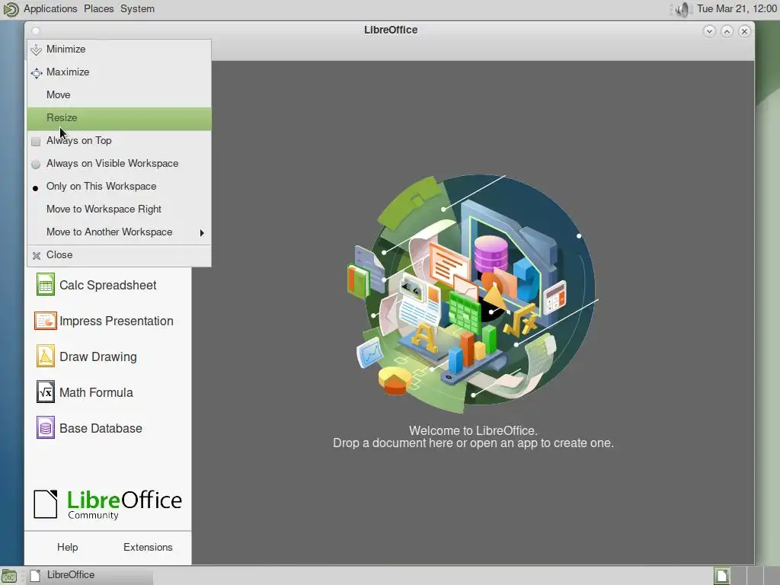Screen dimensions: 780x585
Task: Click the titlebar minimize chevron button
Action: tap(709, 31)
